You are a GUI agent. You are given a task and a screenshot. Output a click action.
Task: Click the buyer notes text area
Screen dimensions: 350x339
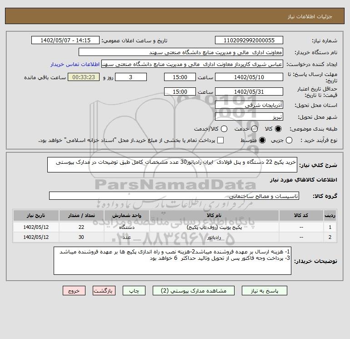[172, 261]
